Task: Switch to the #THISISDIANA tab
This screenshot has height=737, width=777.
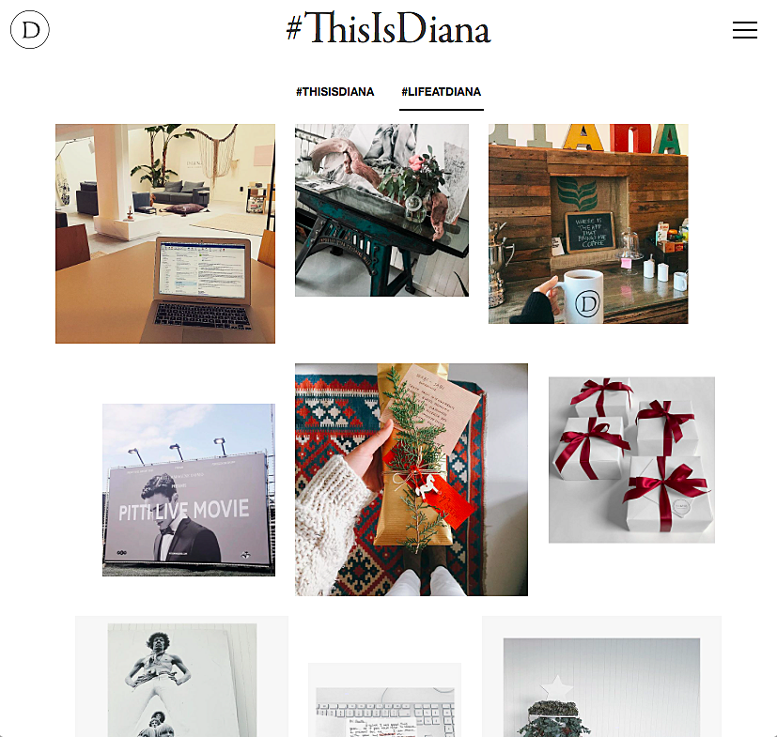Action: pyautogui.click(x=335, y=92)
